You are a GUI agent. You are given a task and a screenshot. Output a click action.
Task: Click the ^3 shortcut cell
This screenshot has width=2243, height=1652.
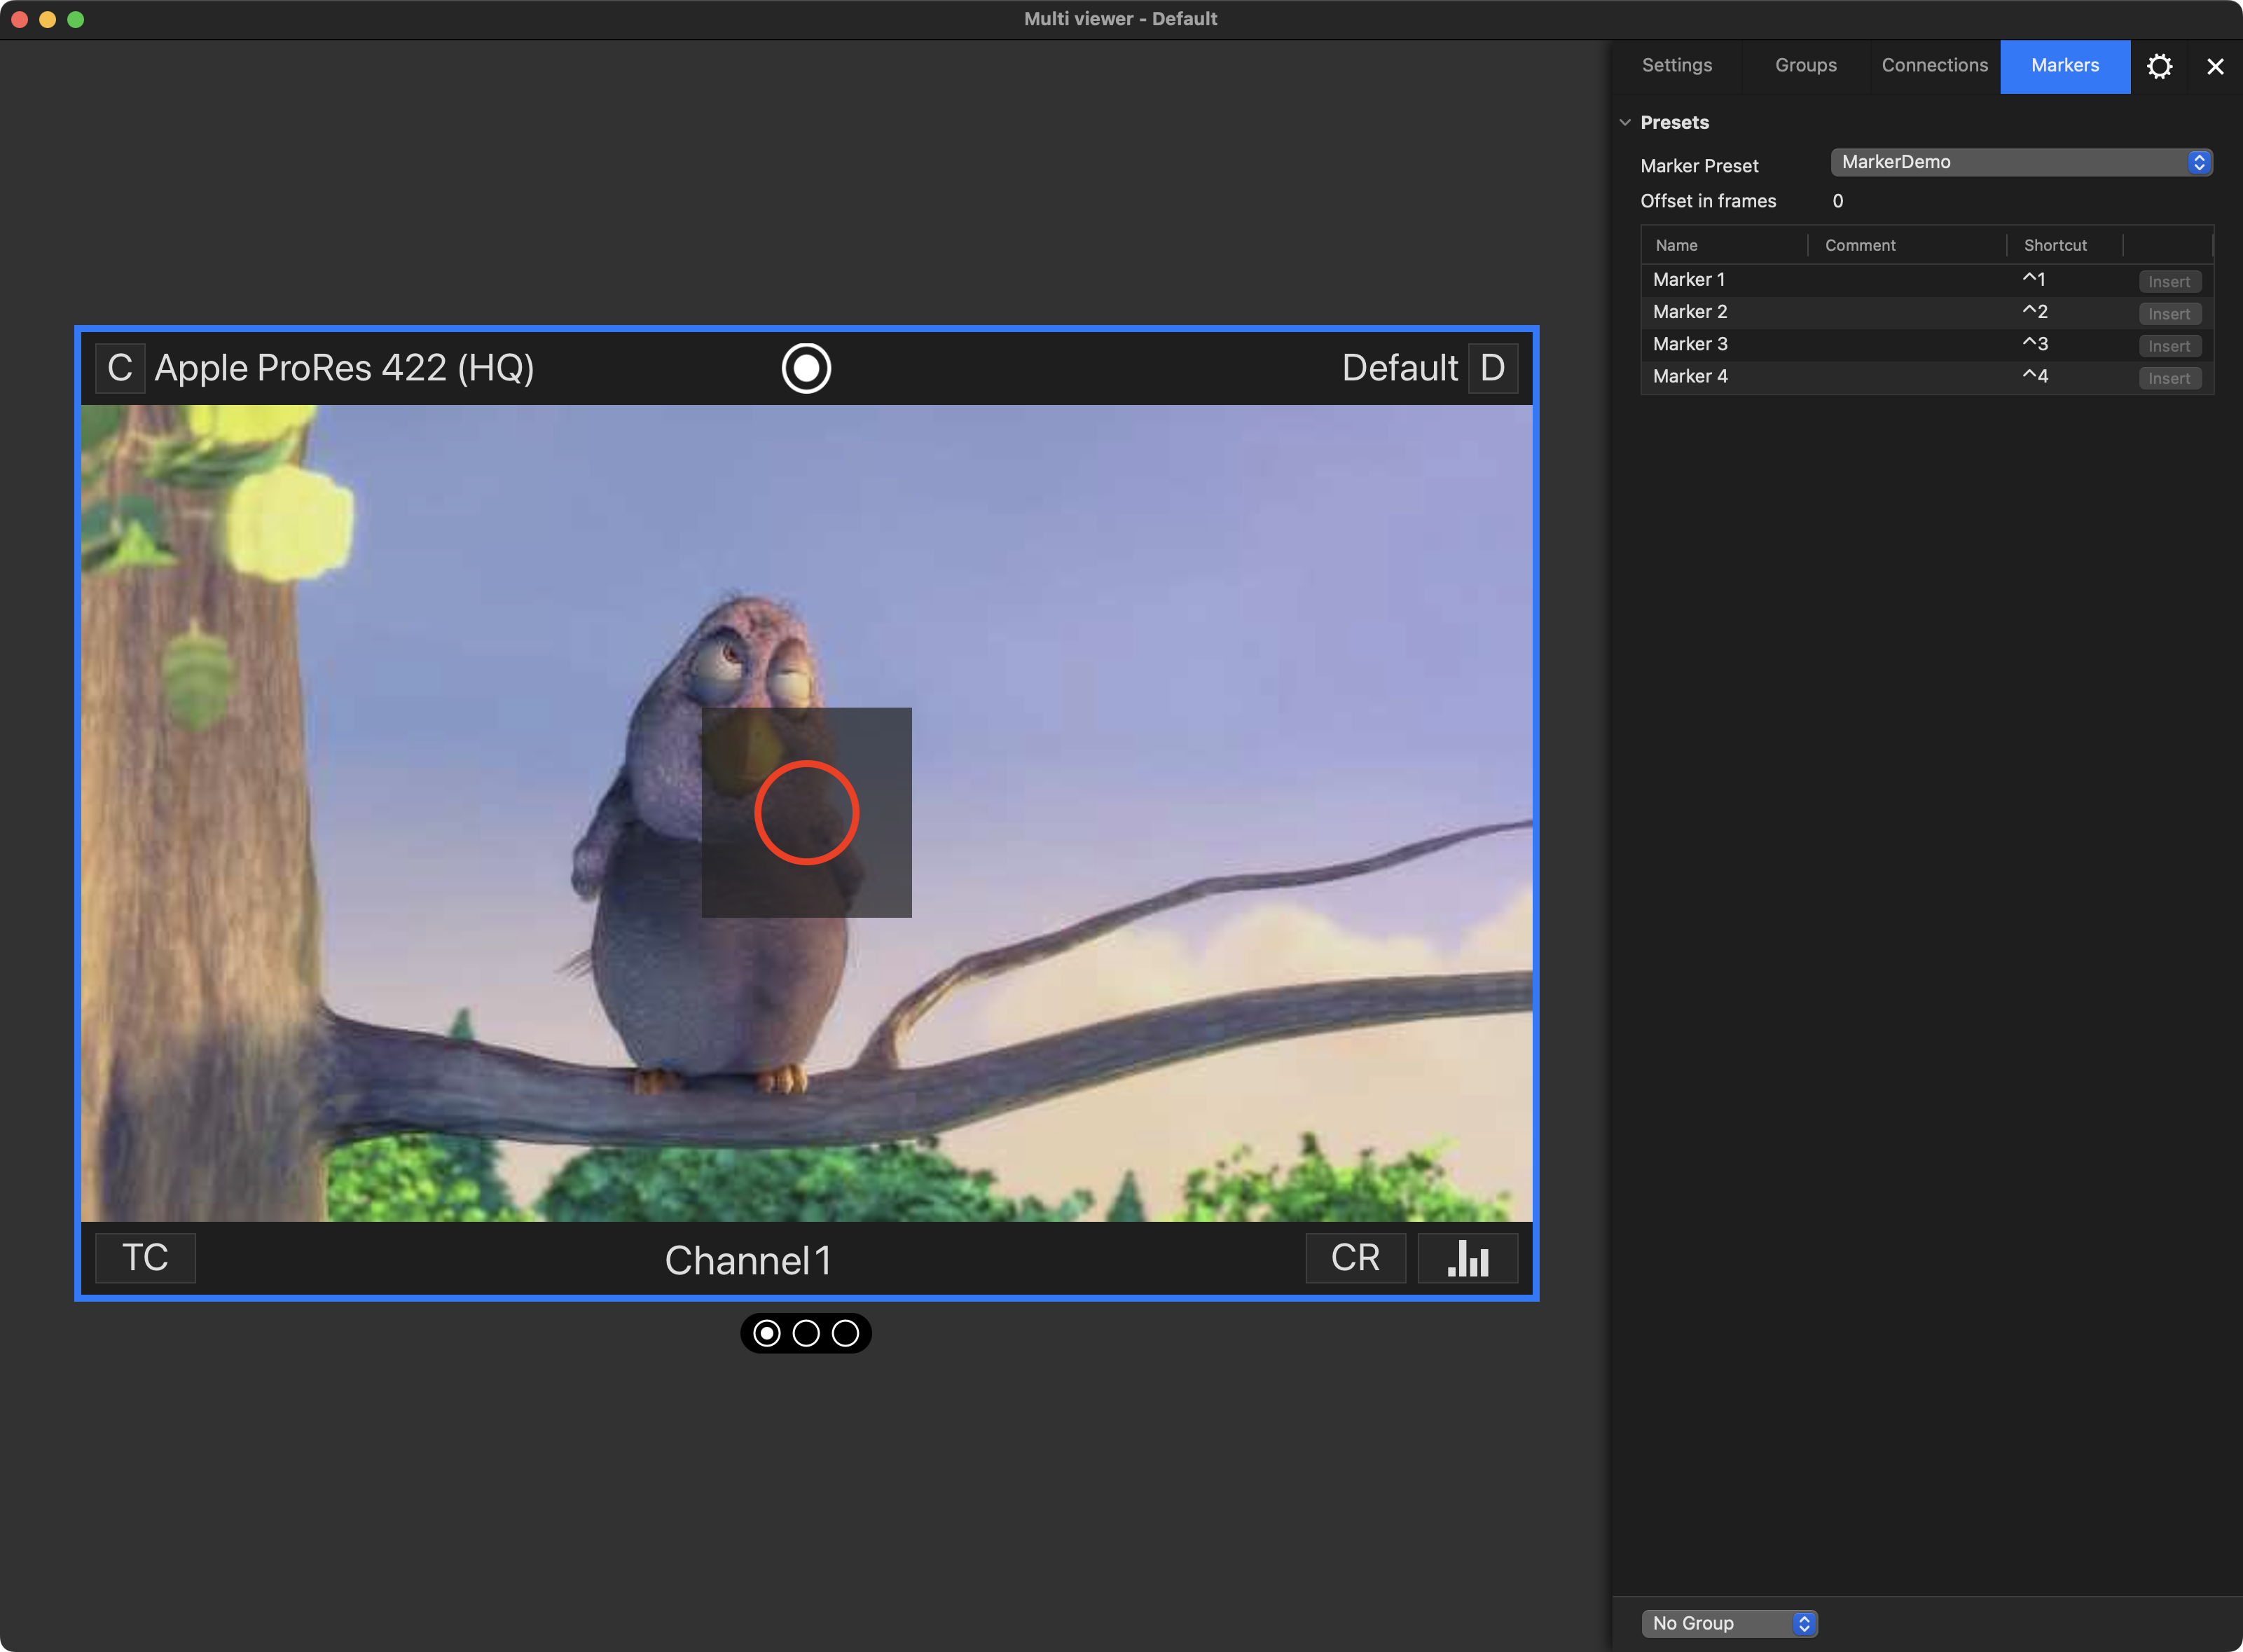click(2035, 344)
